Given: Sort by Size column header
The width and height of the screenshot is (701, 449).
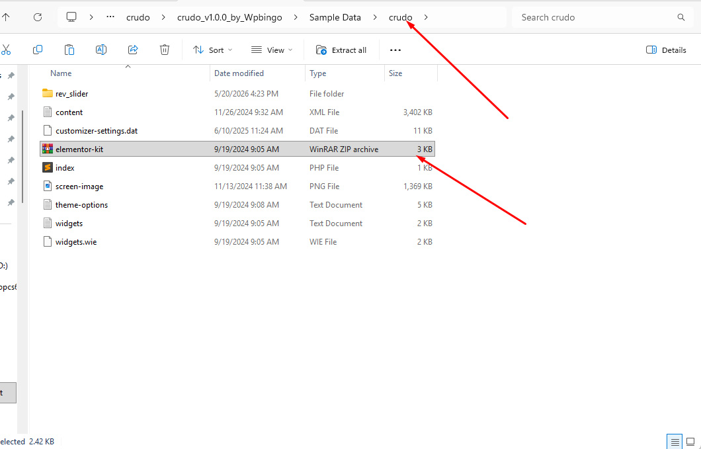Looking at the screenshot, I should 395,73.
